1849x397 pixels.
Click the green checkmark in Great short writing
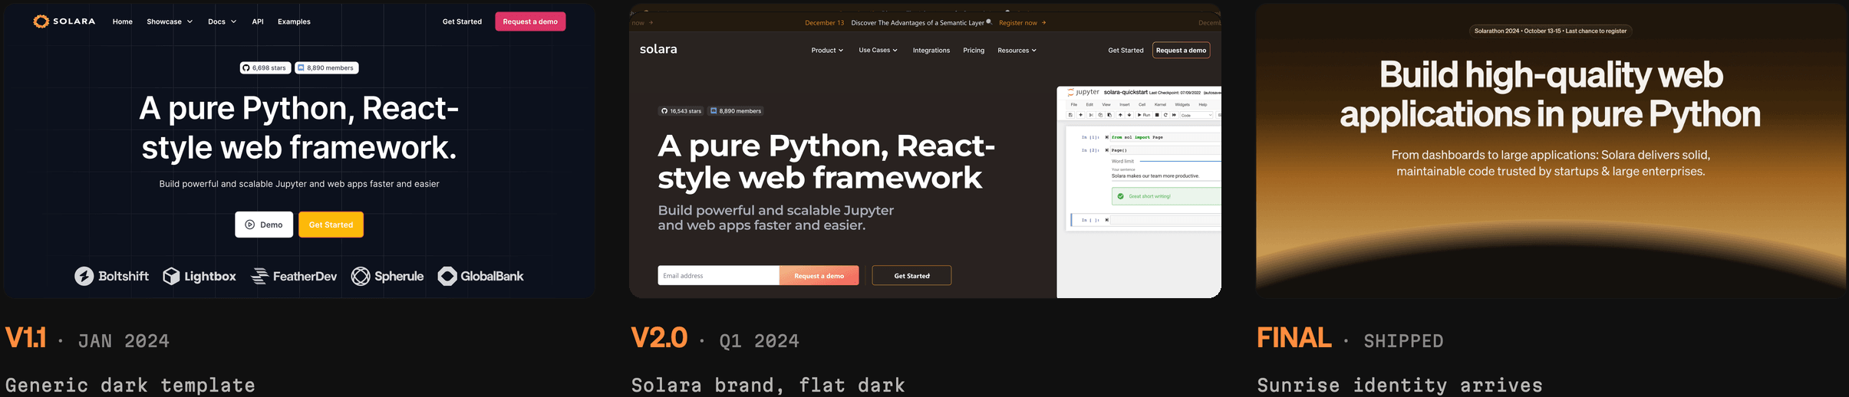[x=1121, y=196]
